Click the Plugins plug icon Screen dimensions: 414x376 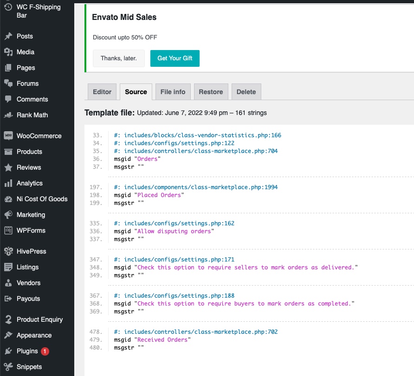tap(8, 351)
